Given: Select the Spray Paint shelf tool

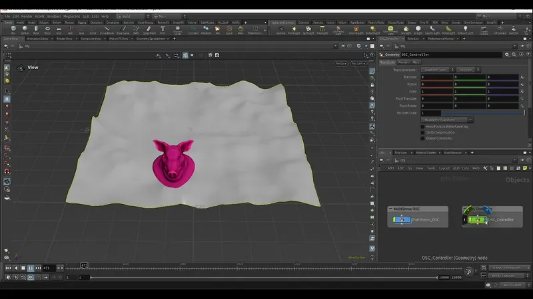Looking at the screenshot, I should tap(149, 30).
